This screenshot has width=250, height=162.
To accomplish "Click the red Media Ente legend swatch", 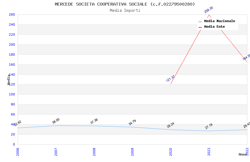I will tap(200, 27).
